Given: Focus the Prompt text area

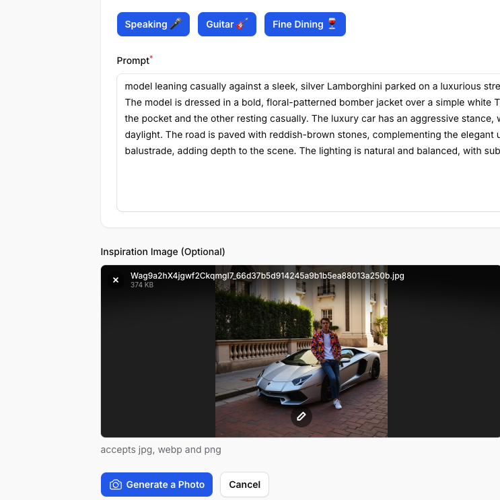Looking at the screenshot, I should (308, 143).
